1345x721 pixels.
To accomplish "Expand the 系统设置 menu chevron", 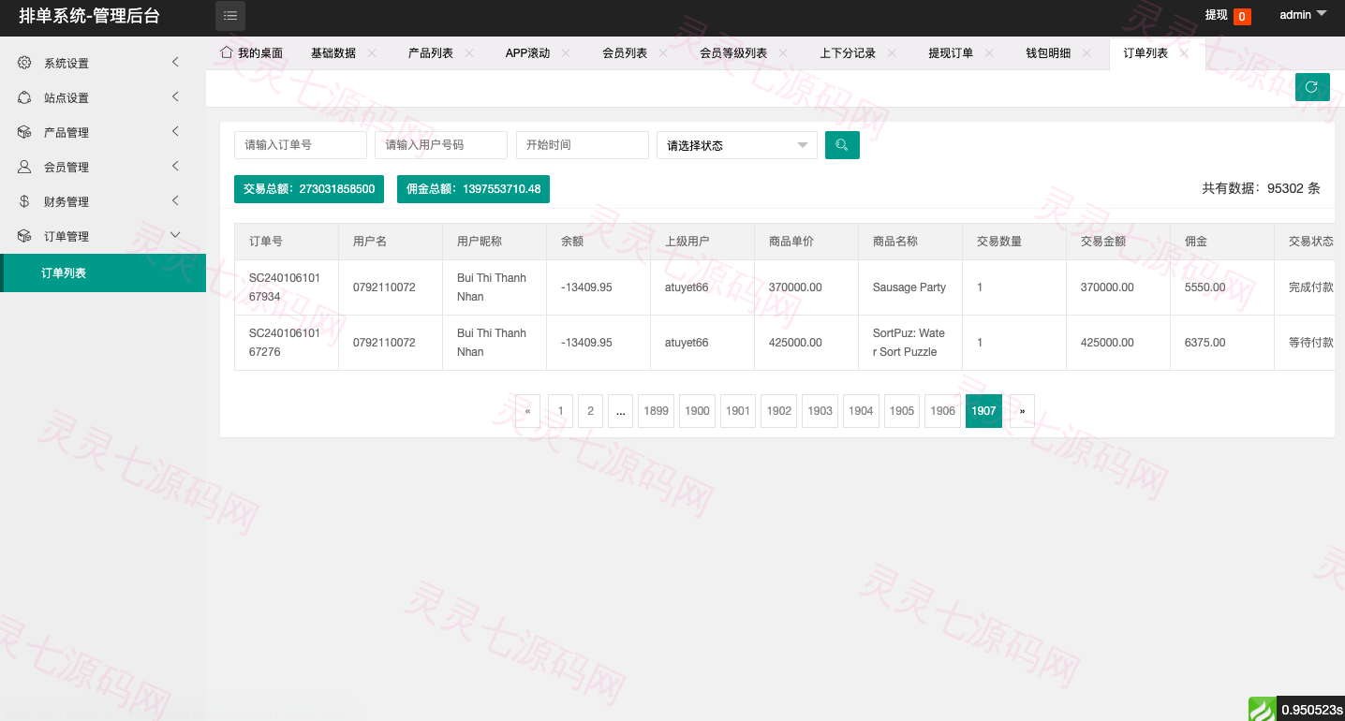I will pos(175,63).
